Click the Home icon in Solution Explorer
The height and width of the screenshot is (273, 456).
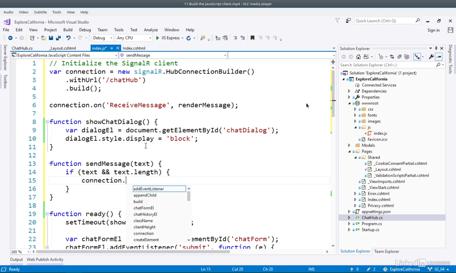358,57
